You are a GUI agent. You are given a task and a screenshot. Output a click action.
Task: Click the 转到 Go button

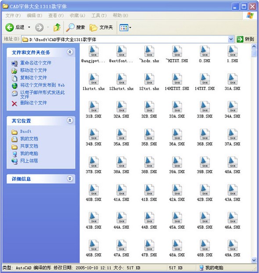coord(245,39)
